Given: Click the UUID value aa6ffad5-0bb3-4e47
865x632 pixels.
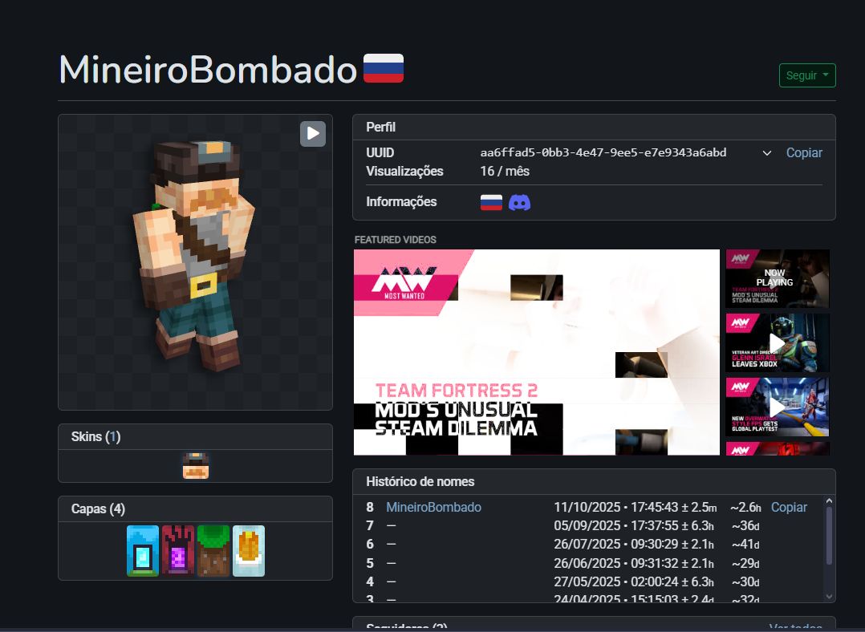Looking at the screenshot, I should 603,152.
